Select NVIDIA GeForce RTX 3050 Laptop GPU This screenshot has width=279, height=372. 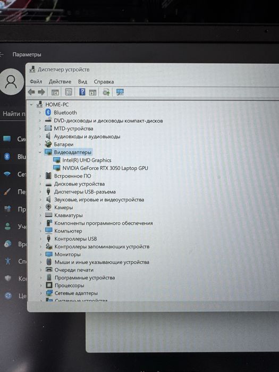pyautogui.click(x=105, y=168)
